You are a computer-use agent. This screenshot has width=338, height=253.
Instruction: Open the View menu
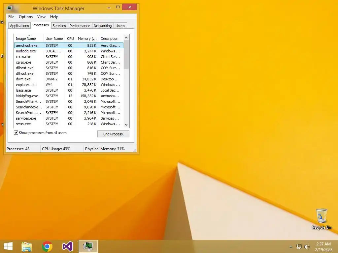[x=41, y=17]
